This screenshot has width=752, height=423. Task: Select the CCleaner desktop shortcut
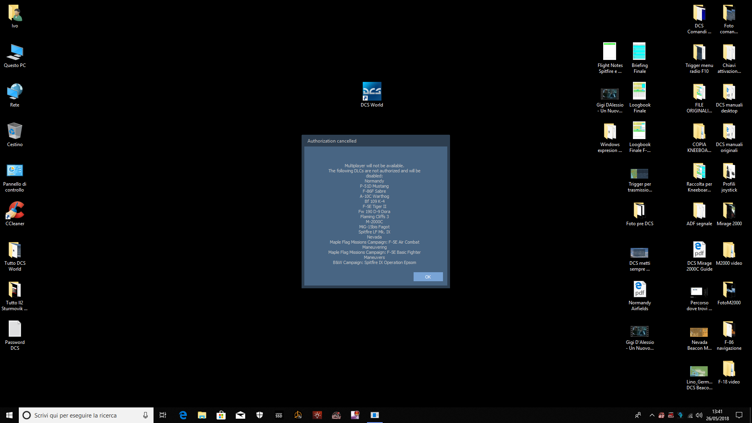point(15,214)
